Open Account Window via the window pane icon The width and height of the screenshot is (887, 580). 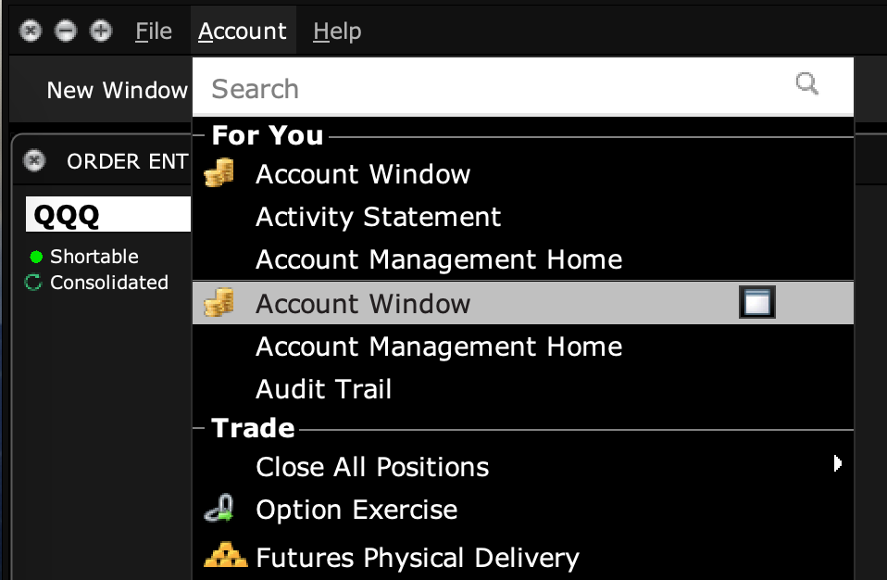(x=756, y=302)
